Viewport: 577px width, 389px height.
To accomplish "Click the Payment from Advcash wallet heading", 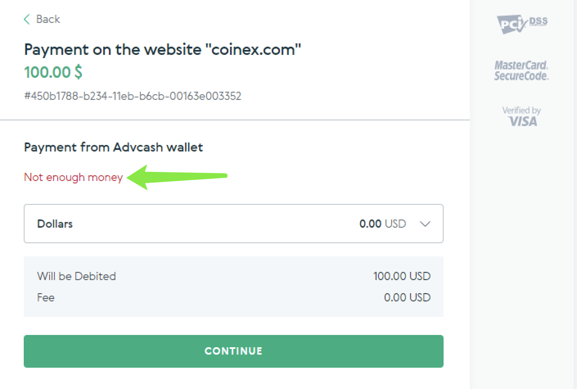I will coord(113,147).
